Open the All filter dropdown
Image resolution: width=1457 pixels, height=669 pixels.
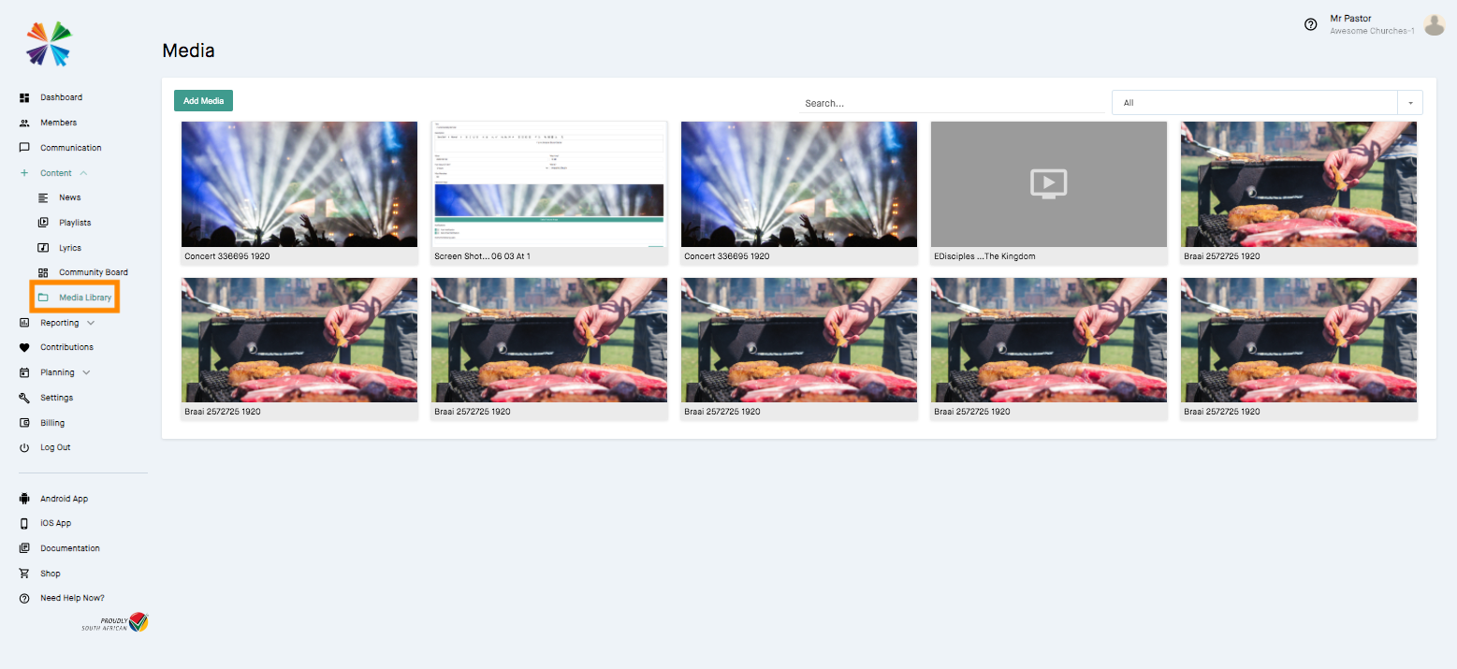(1409, 102)
